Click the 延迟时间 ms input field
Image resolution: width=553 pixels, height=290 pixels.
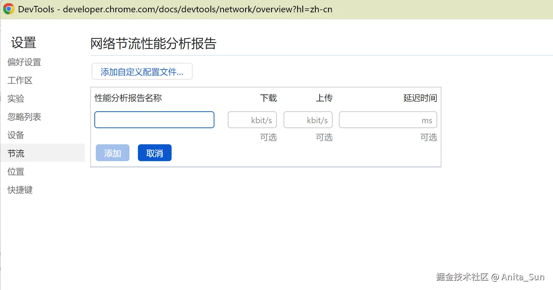coord(388,120)
